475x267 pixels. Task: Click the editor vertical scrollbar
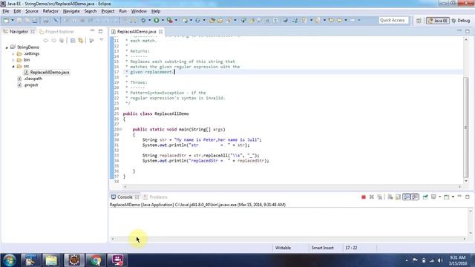(x=466, y=128)
